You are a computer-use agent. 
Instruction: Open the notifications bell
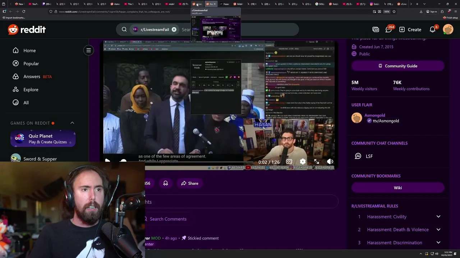pyautogui.click(x=433, y=29)
